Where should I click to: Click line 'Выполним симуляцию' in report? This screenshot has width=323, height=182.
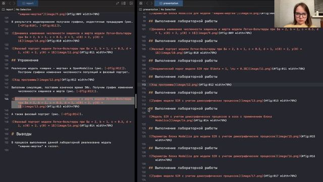[72, 89]
